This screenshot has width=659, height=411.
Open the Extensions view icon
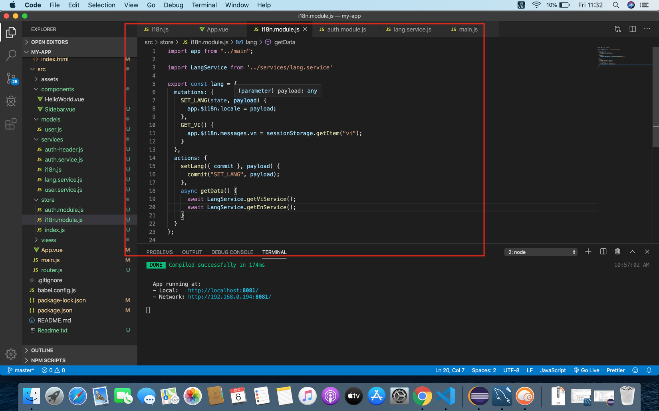(11, 124)
